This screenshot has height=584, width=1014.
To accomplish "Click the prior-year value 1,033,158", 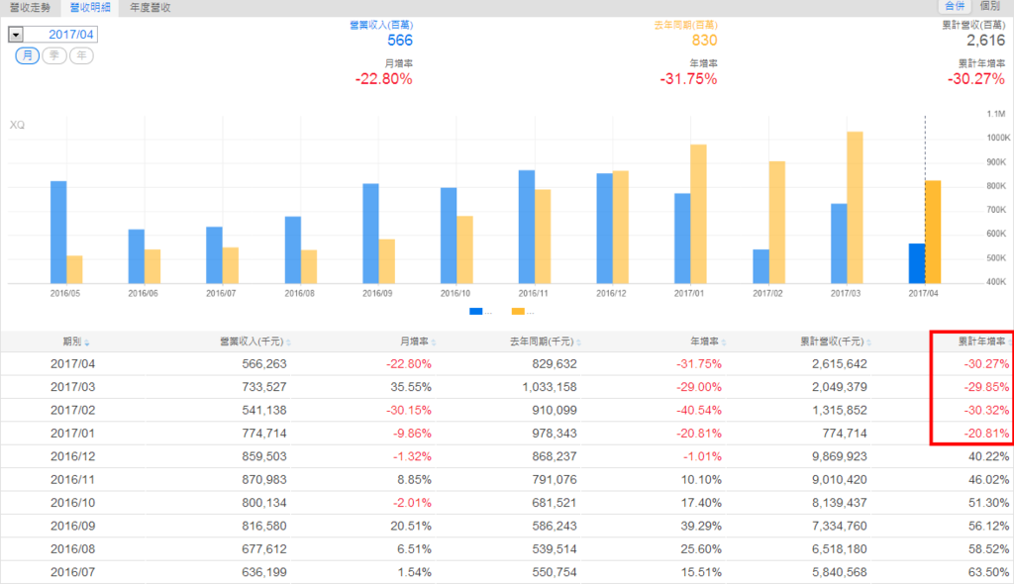I will click(550, 387).
